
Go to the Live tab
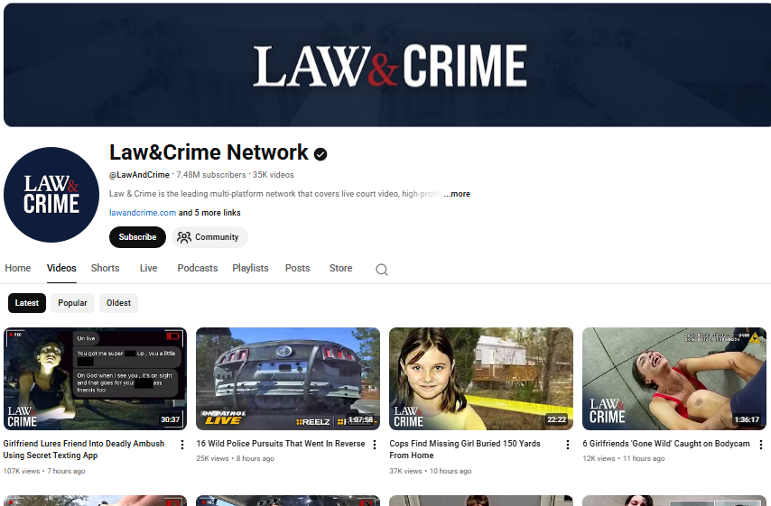(x=148, y=268)
